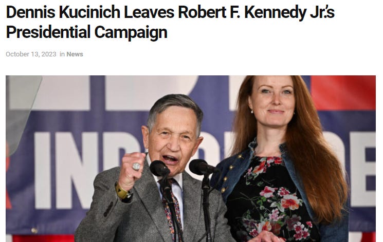
Task: Click the silver ring on the raised fist
Action: [136, 167]
